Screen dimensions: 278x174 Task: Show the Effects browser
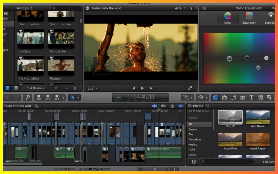215,97
